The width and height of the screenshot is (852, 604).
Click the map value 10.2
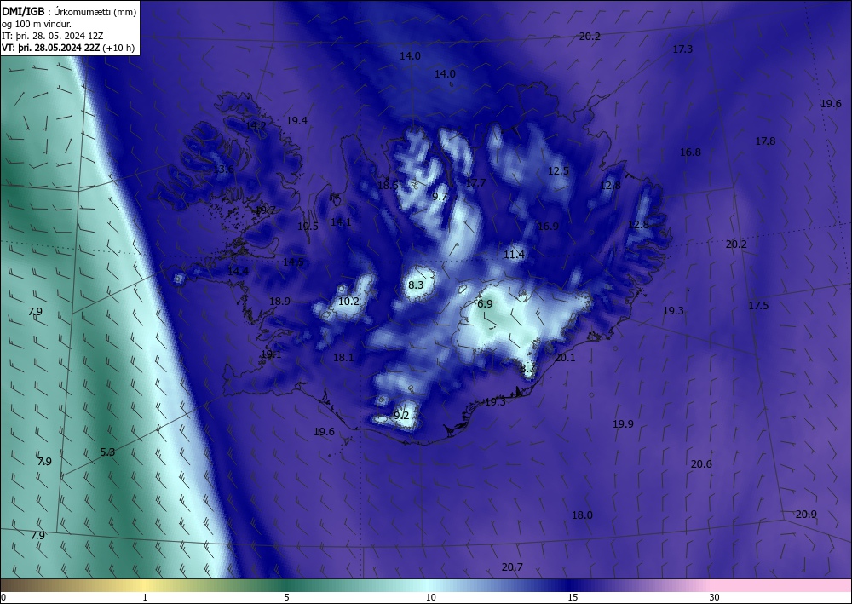point(348,301)
